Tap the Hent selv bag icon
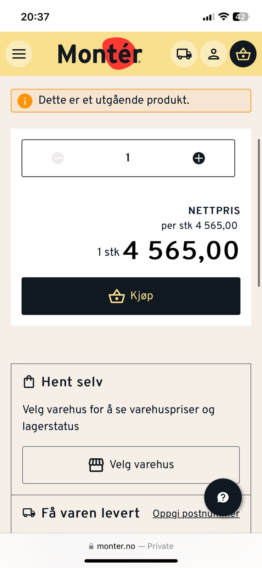This screenshot has width=262, height=568. coord(29,382)
